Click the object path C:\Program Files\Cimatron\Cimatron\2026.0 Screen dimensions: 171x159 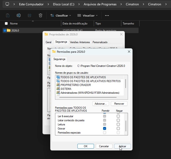pos(101,66)
